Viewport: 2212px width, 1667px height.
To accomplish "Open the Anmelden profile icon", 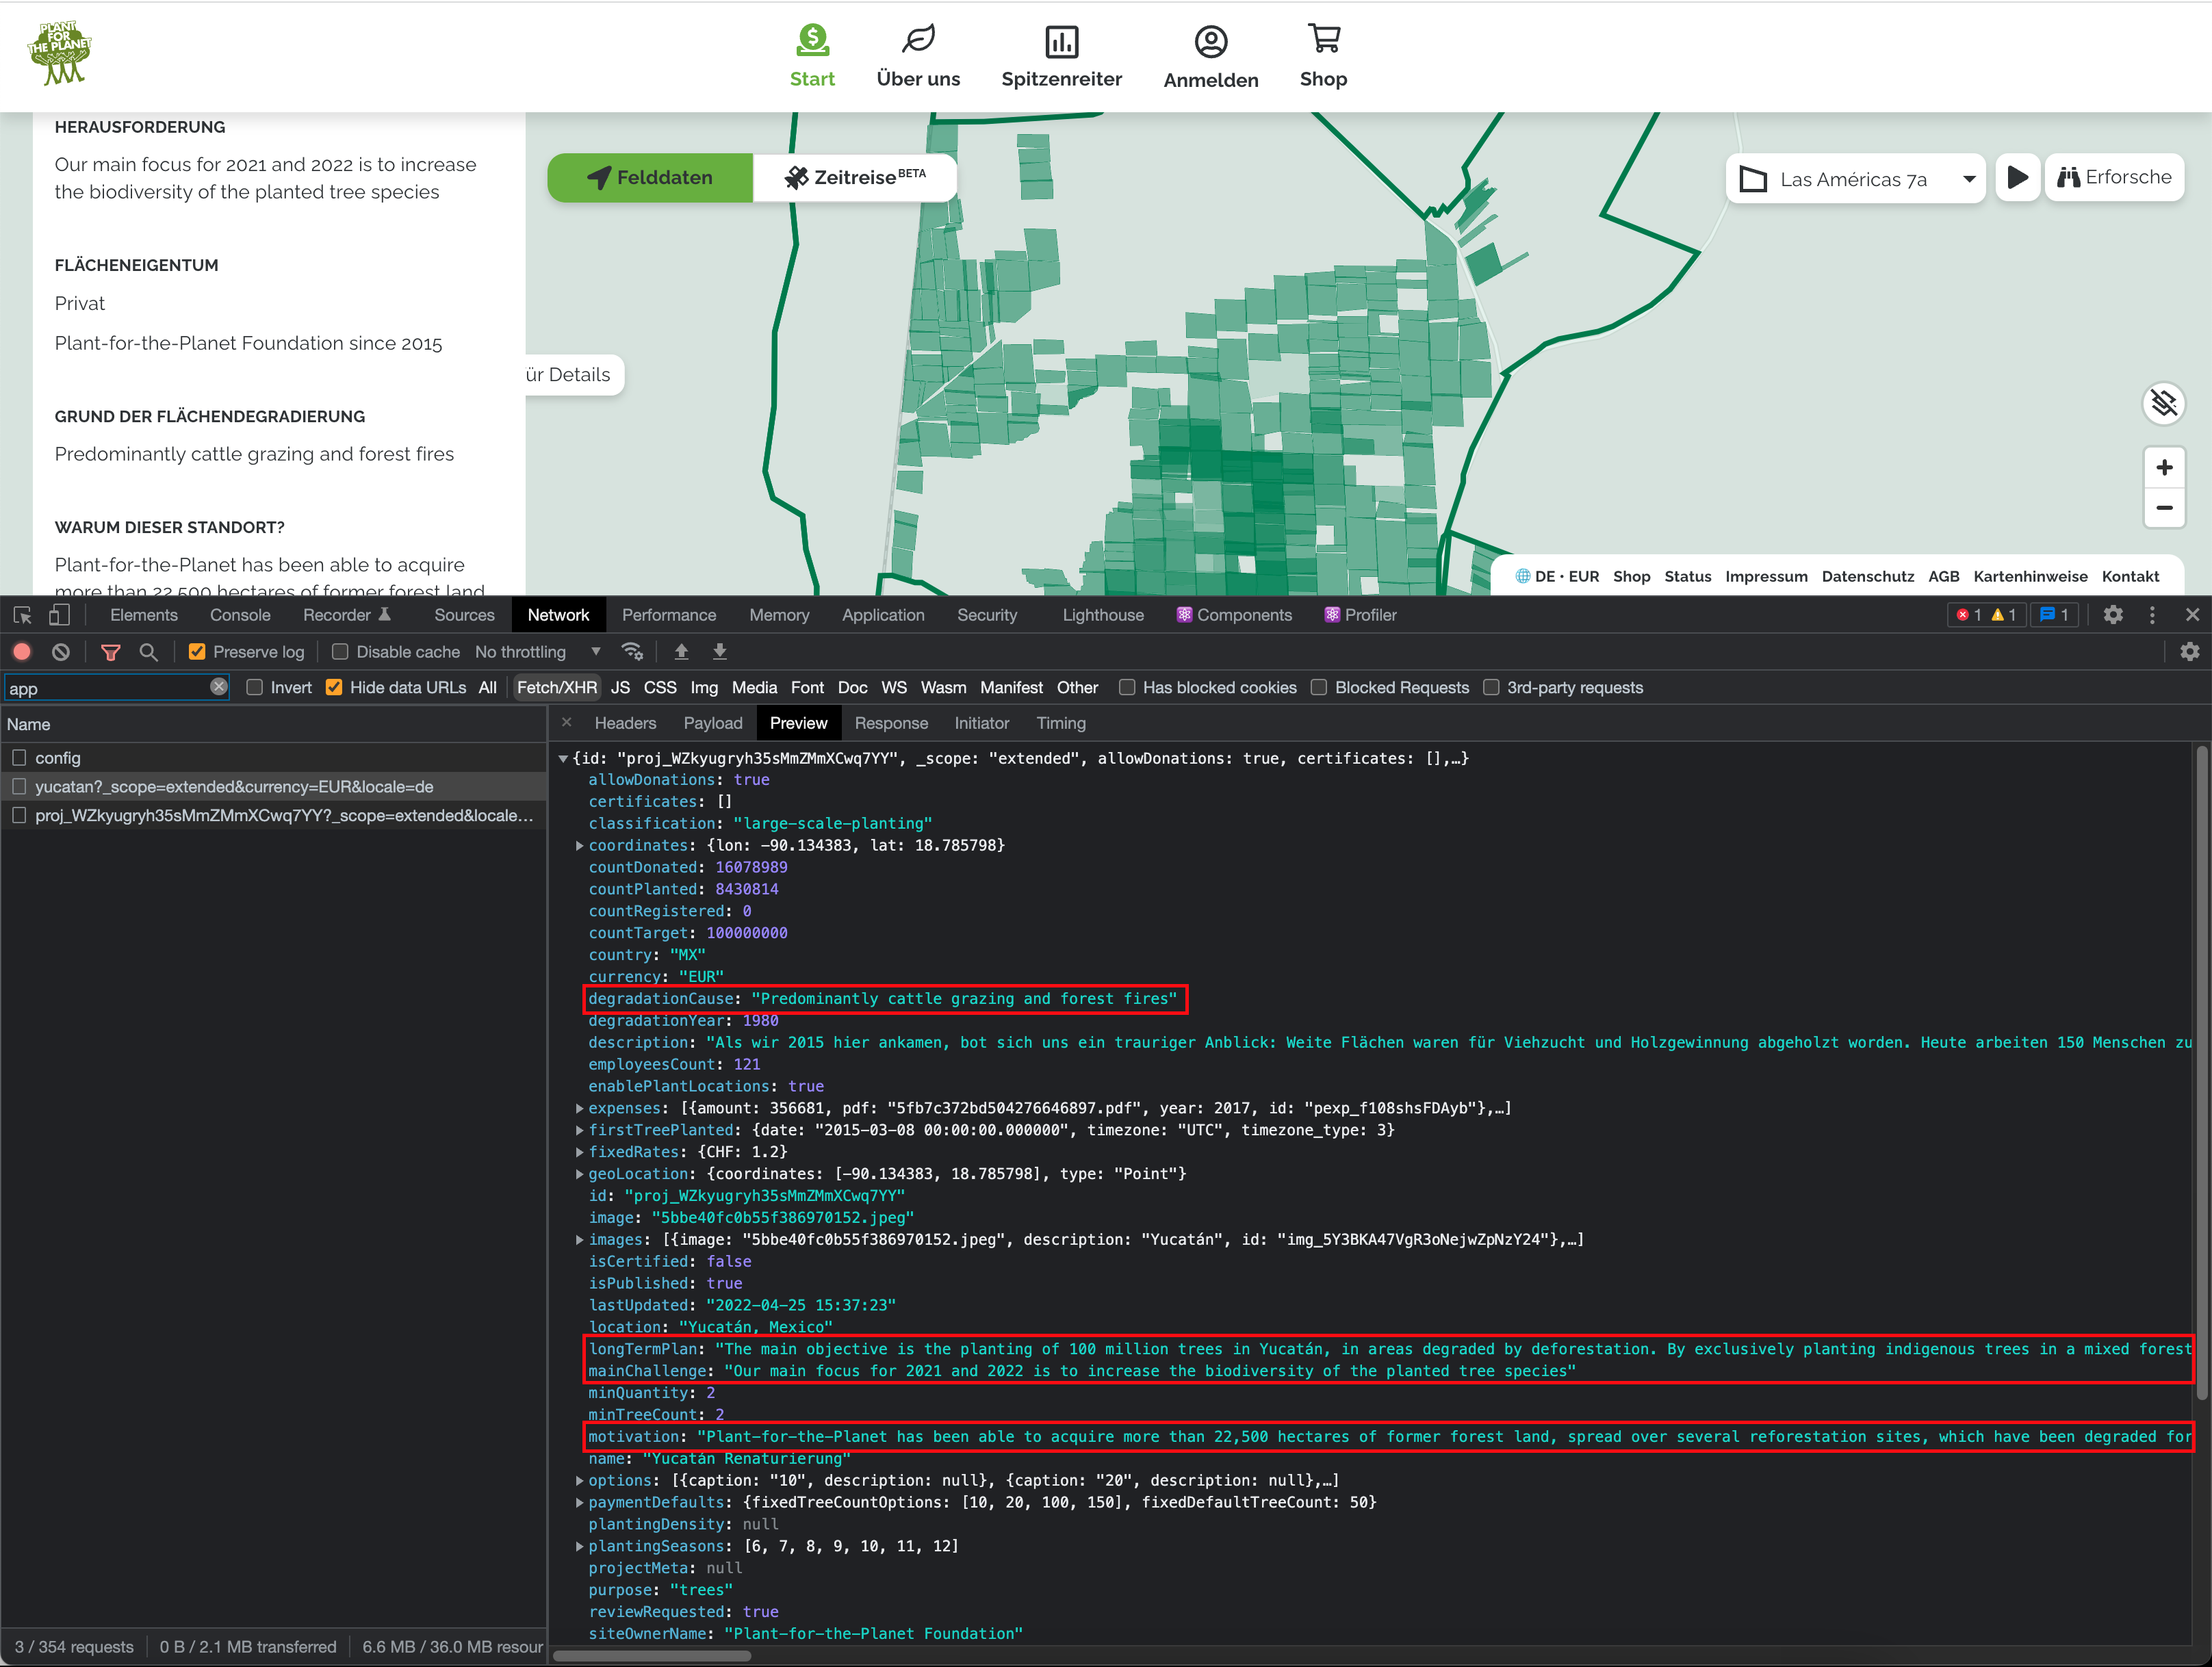I will [x=1210, y=41].
